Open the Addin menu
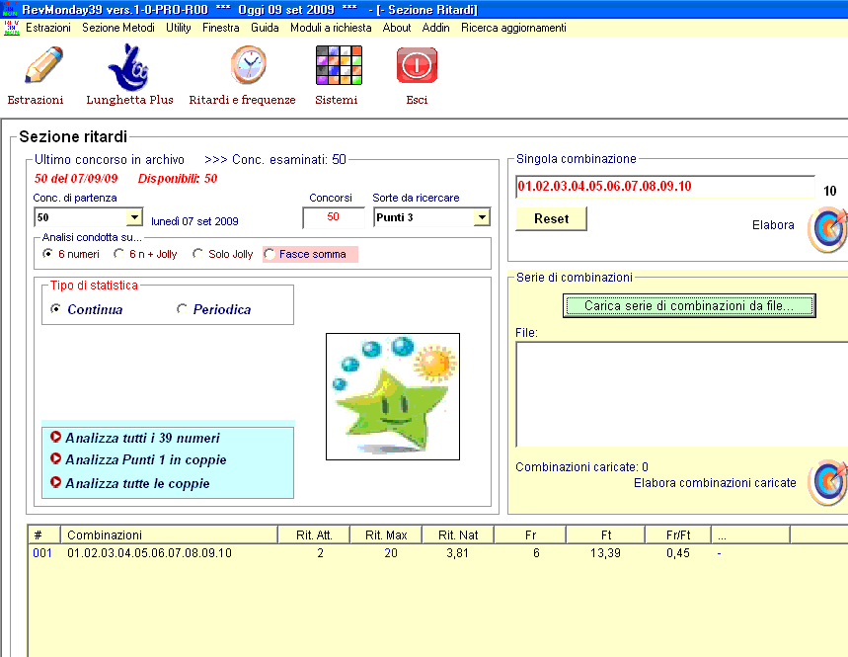The image size is (848, 657). 435,28
